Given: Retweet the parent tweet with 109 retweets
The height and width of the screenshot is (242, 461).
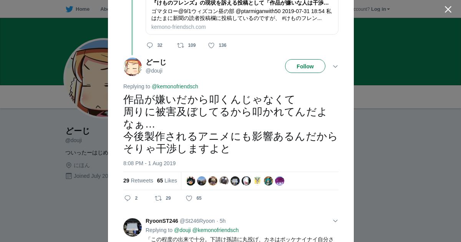Looking at the screenshot, I should coord(181,45).
